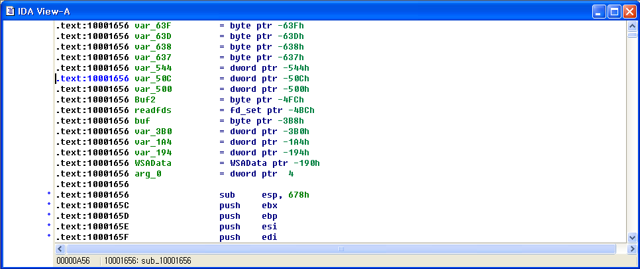Screen dimensions: 640x269
Task: Click the 'WSAData ptr -190h' definition
Action: 275,163
